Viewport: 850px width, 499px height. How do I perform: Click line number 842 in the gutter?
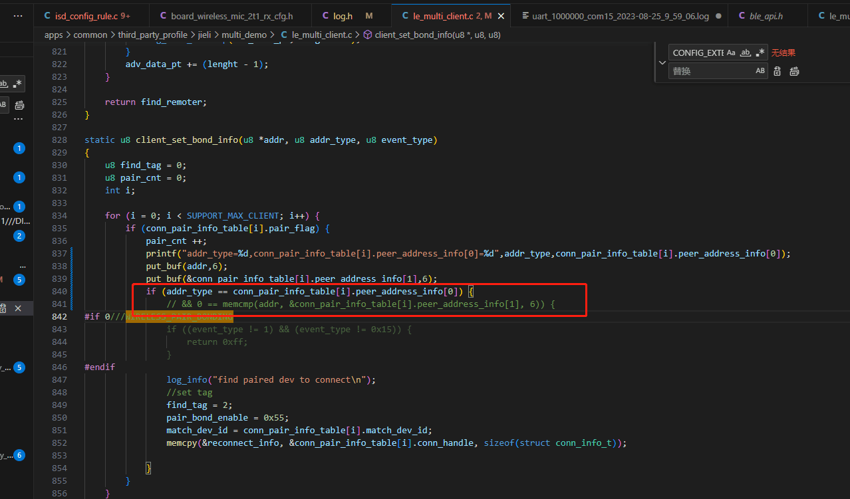pyautogui.click(x=59, y=317)
